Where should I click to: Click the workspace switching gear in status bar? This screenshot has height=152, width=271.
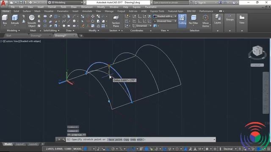tap(207, 149)
